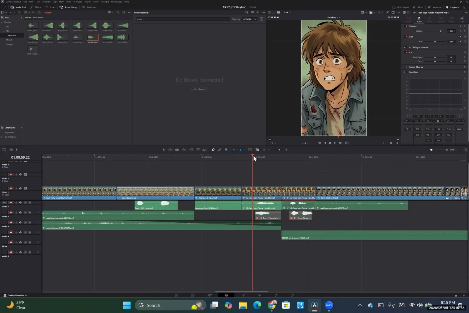Click Quick Export button
The width and height of the screenshot is (469, 313).
coord(401,7)
